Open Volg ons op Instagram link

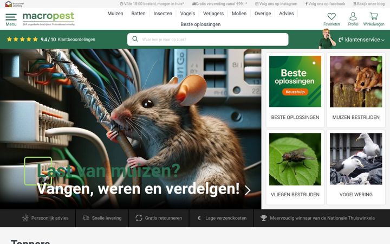(276, 4)
